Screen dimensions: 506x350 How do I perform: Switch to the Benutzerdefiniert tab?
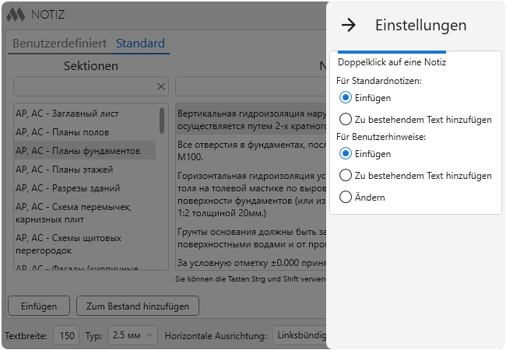59,44
